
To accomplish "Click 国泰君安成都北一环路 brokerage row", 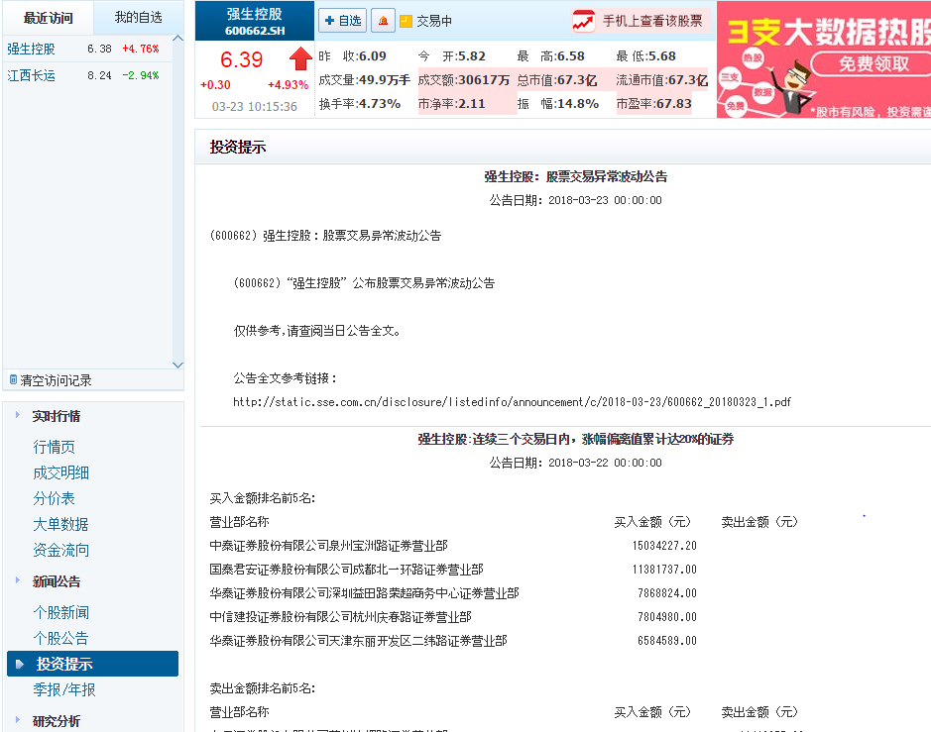I will (346, 570).
